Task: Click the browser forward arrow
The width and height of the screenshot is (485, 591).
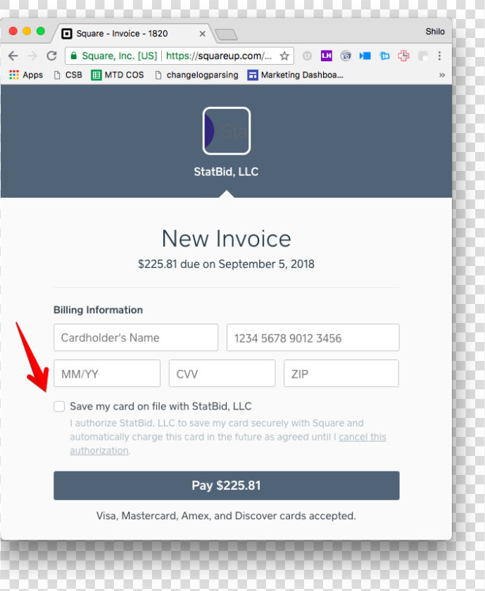Action: pos(32,56)
